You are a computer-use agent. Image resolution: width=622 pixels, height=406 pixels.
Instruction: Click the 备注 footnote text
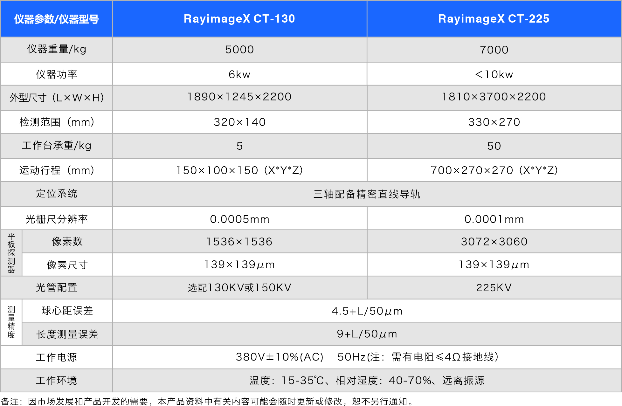tap(207, 401)
